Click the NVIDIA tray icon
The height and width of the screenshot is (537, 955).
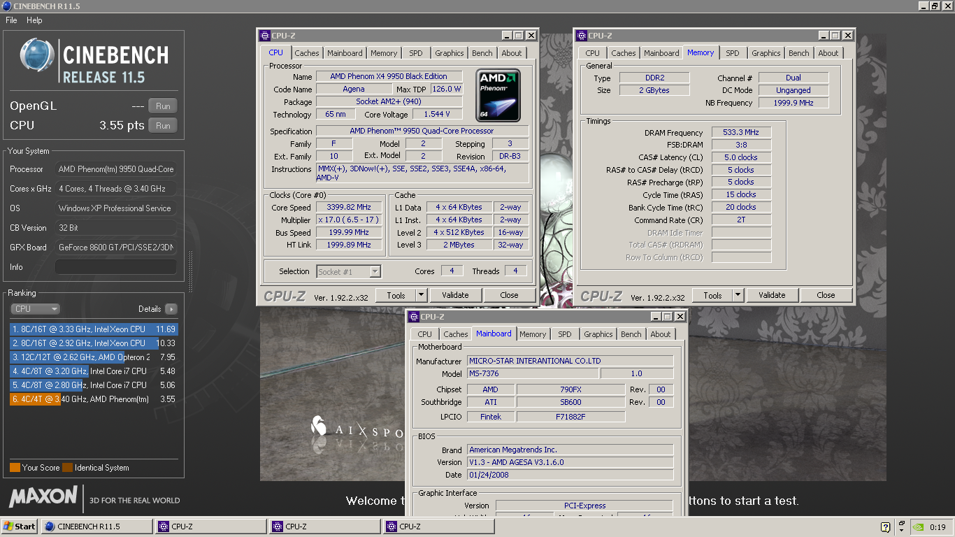point(917,527)
